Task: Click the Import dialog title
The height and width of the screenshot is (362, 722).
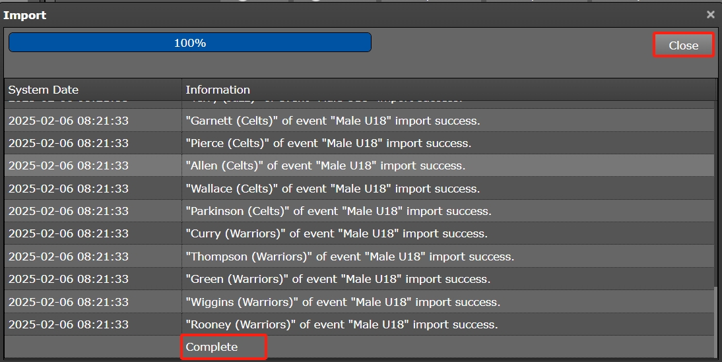Action: coord(25,15)
